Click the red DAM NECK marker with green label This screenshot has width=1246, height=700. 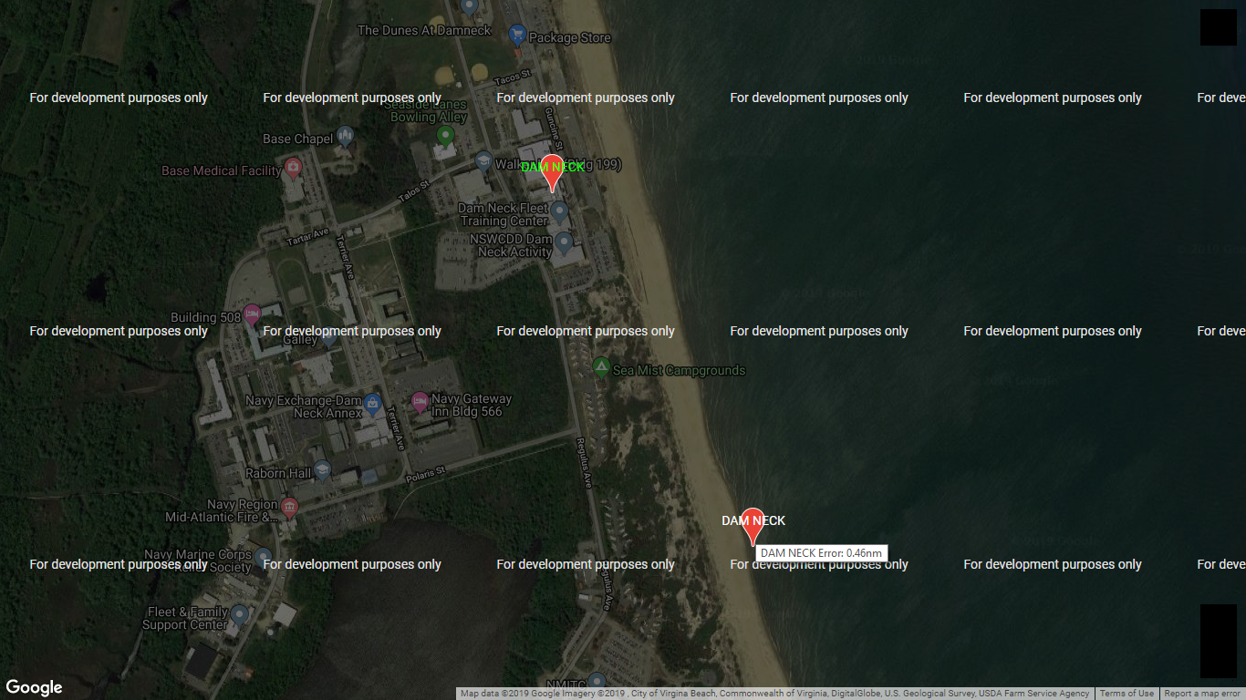[552, 171]
